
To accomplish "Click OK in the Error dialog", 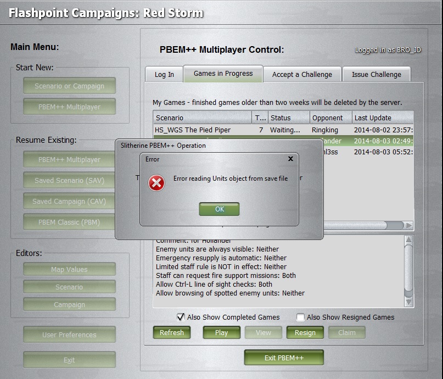I will pyautogui.click(x=219, y=209).
